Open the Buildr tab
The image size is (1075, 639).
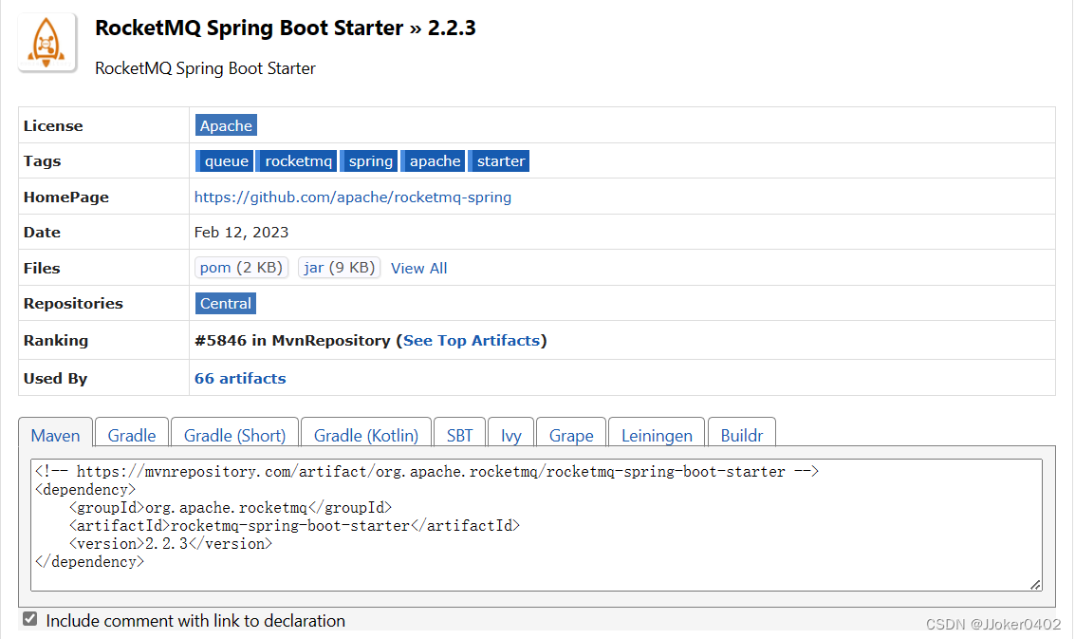click(x=742, y=436)
